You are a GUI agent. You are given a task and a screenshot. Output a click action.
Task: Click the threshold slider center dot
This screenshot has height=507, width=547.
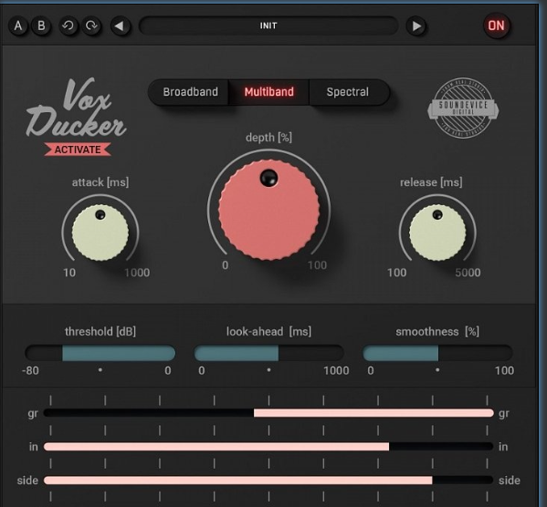(100, 369)
